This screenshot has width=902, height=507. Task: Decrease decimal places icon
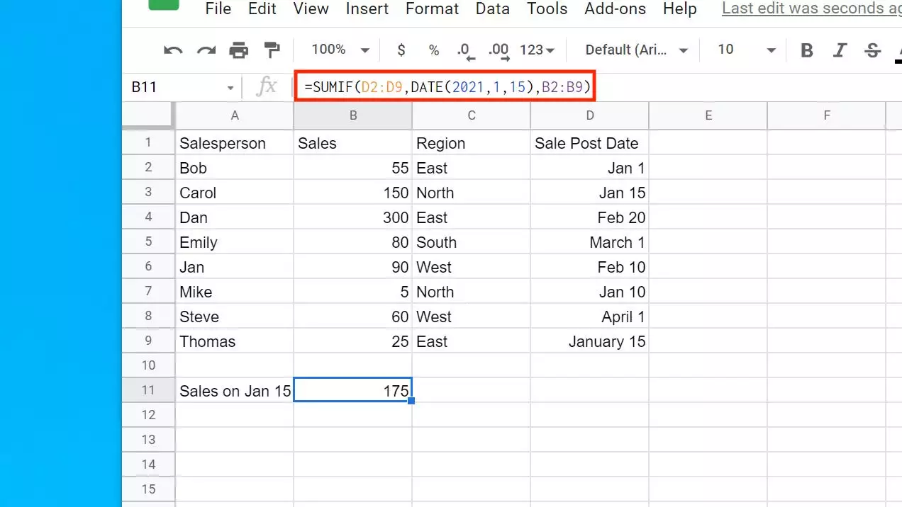[x=464, y=50]
